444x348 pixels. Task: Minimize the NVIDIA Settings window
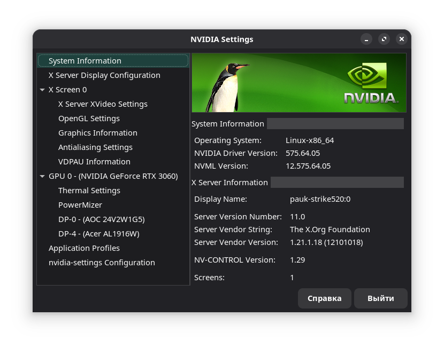pos(366,39)
